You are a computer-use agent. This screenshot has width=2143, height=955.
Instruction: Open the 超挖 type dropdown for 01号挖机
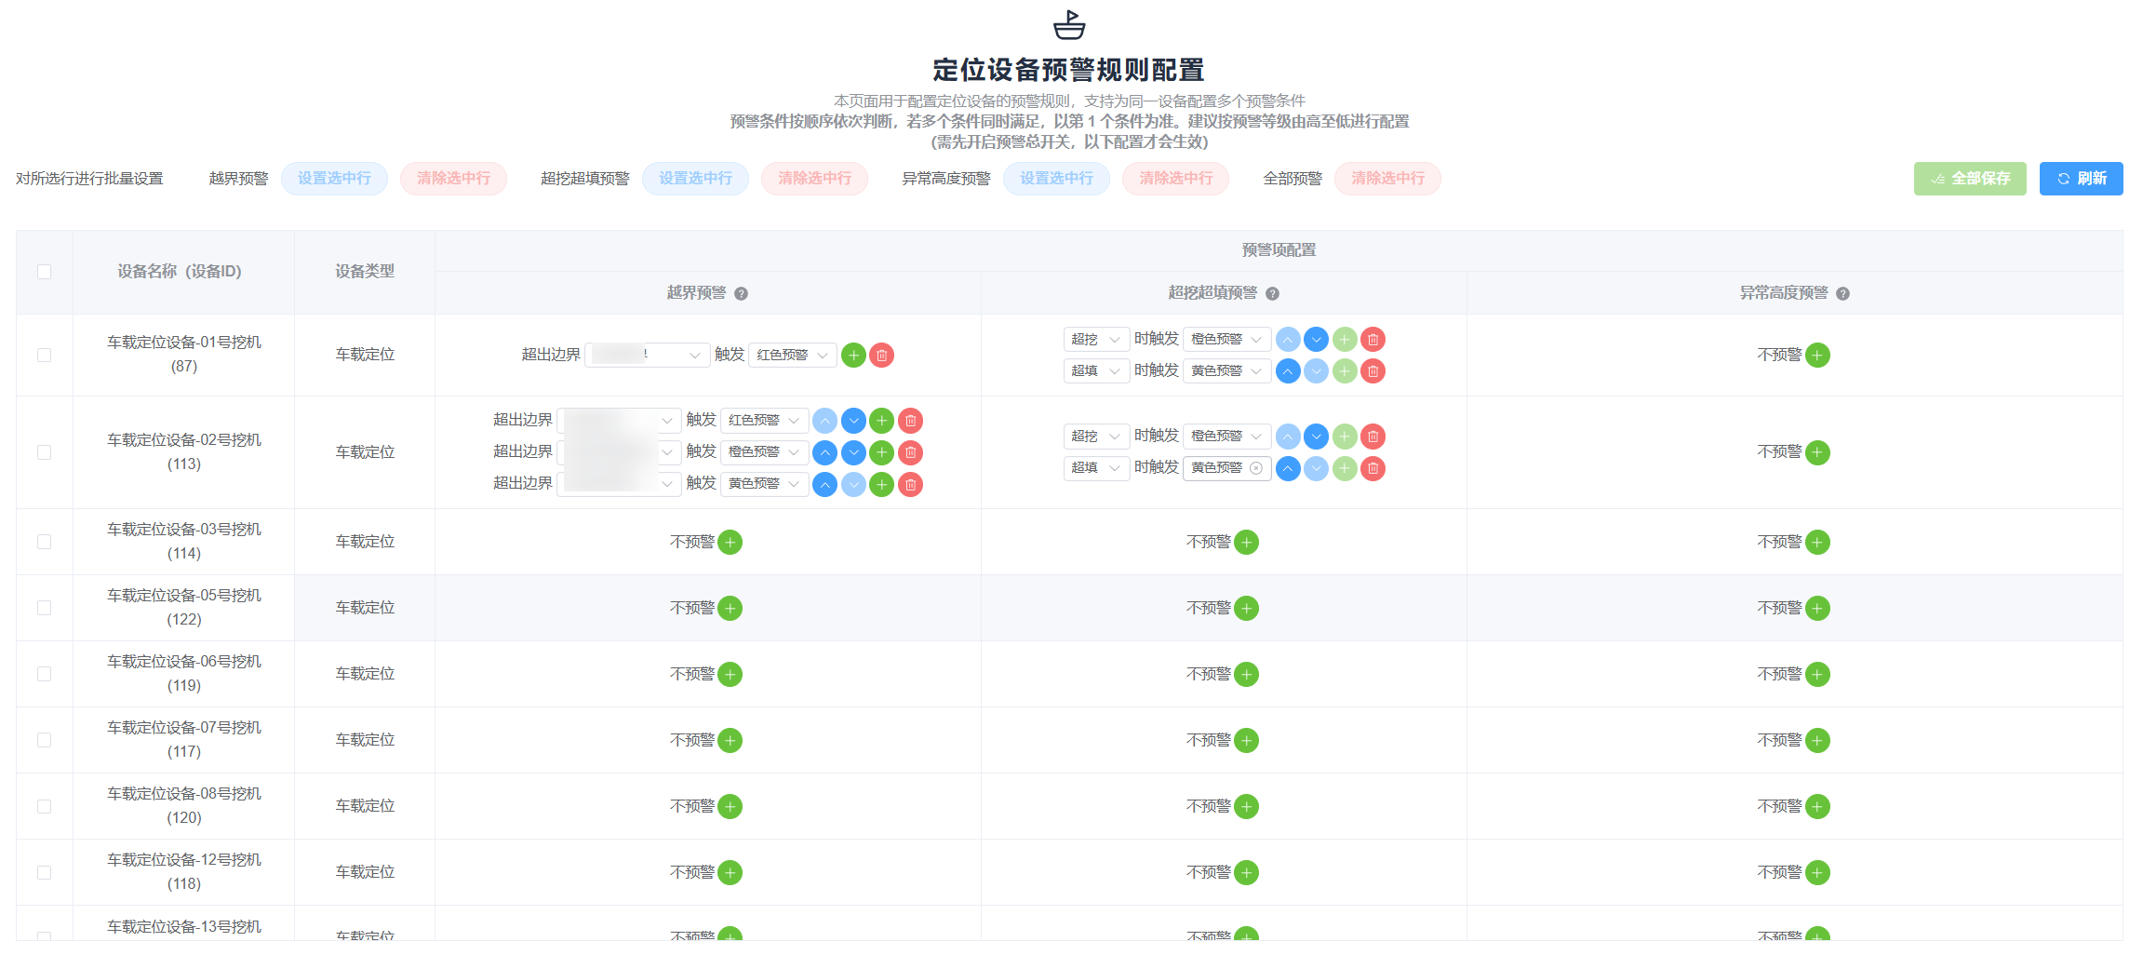[x=1096, y=340]
